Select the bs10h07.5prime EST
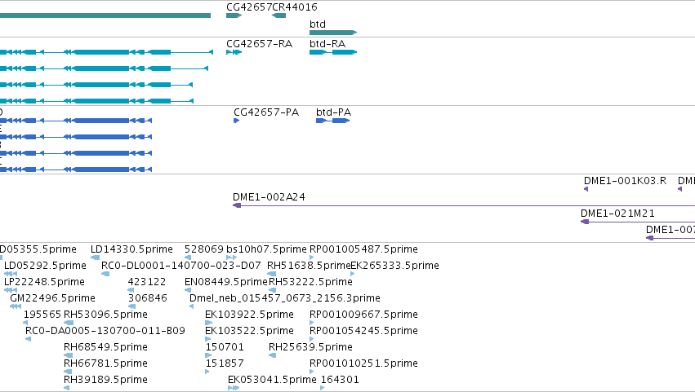The height and width of the screenshot is (392, 695). pos(231,258)
